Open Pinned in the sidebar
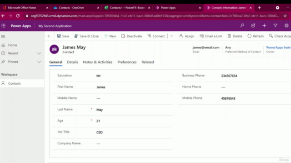This screenshot has width=291, height=163. coord(13,62)
